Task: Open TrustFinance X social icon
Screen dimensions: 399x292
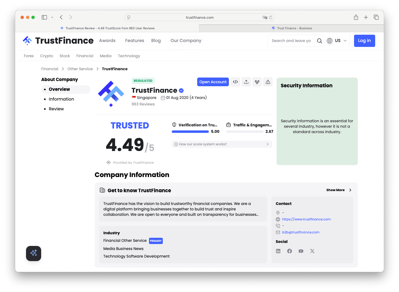Action: [312, 251]
